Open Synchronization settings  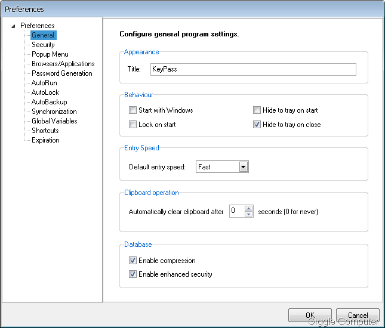point(54,112)
